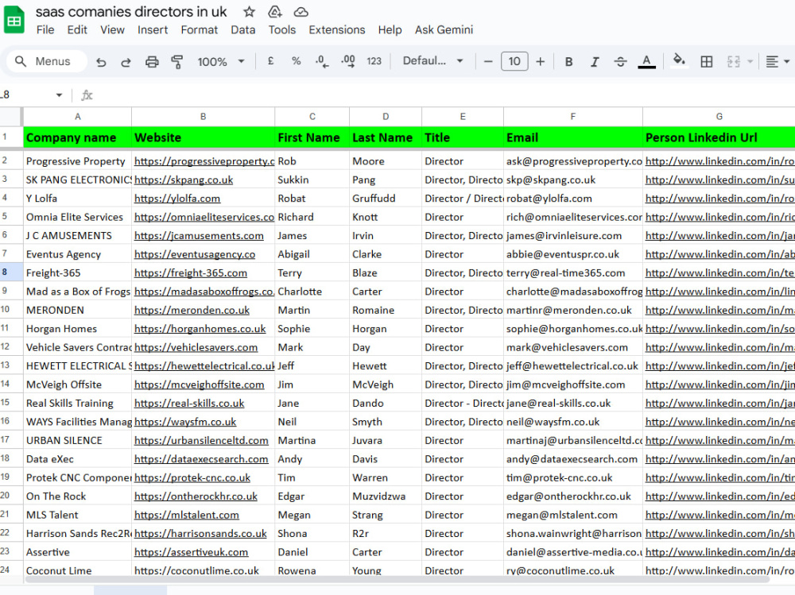
Task: Open the https://ylolfa.com link
Action: point(177,199)
